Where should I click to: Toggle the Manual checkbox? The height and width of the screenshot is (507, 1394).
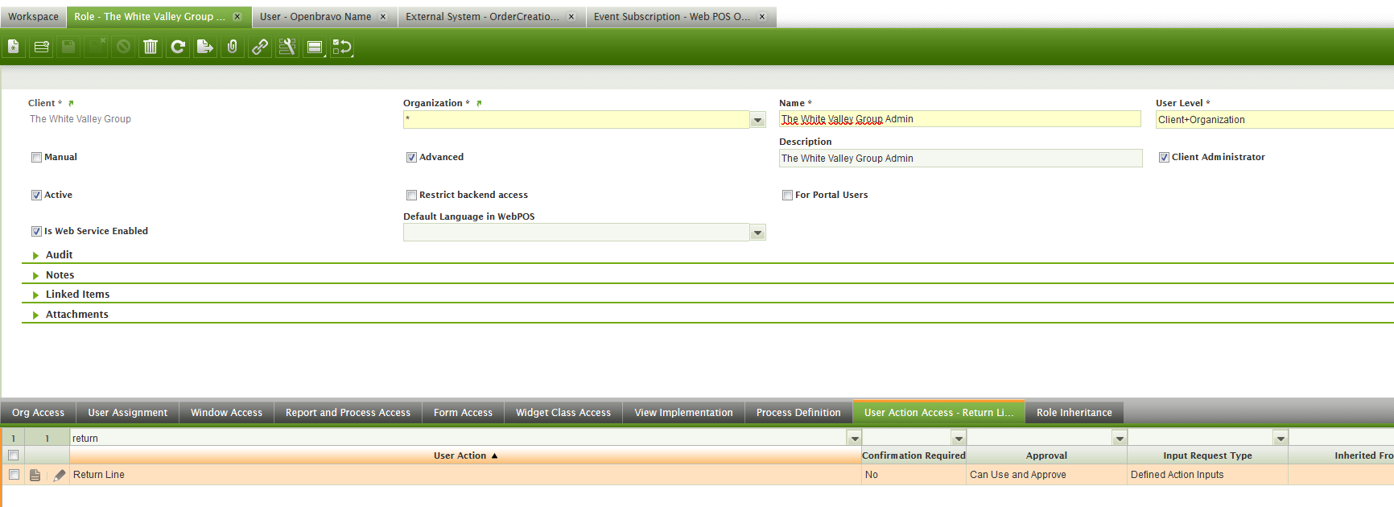point(36,158)
